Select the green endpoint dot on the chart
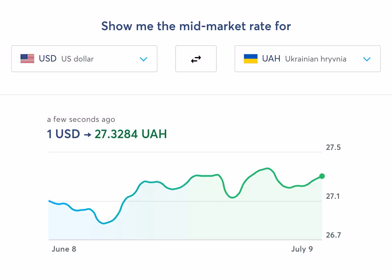The image size is (392, 279). [x=322, y=176]
